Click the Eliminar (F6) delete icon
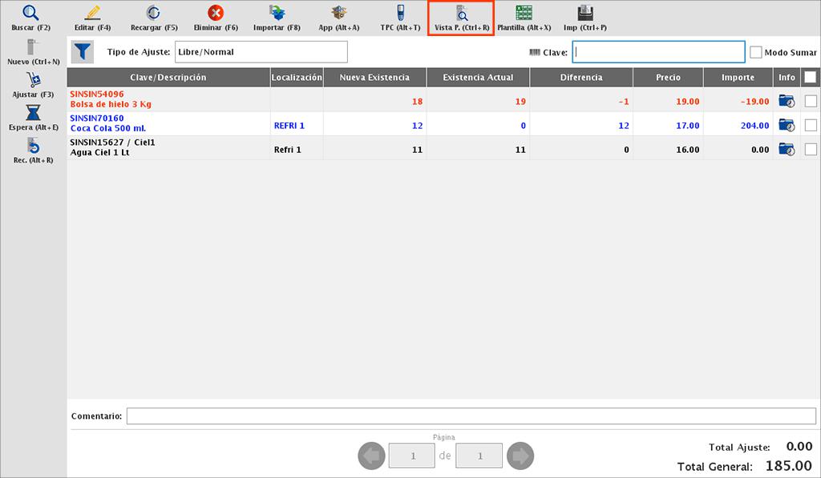The image size is (821, 478). coord(216,14)
